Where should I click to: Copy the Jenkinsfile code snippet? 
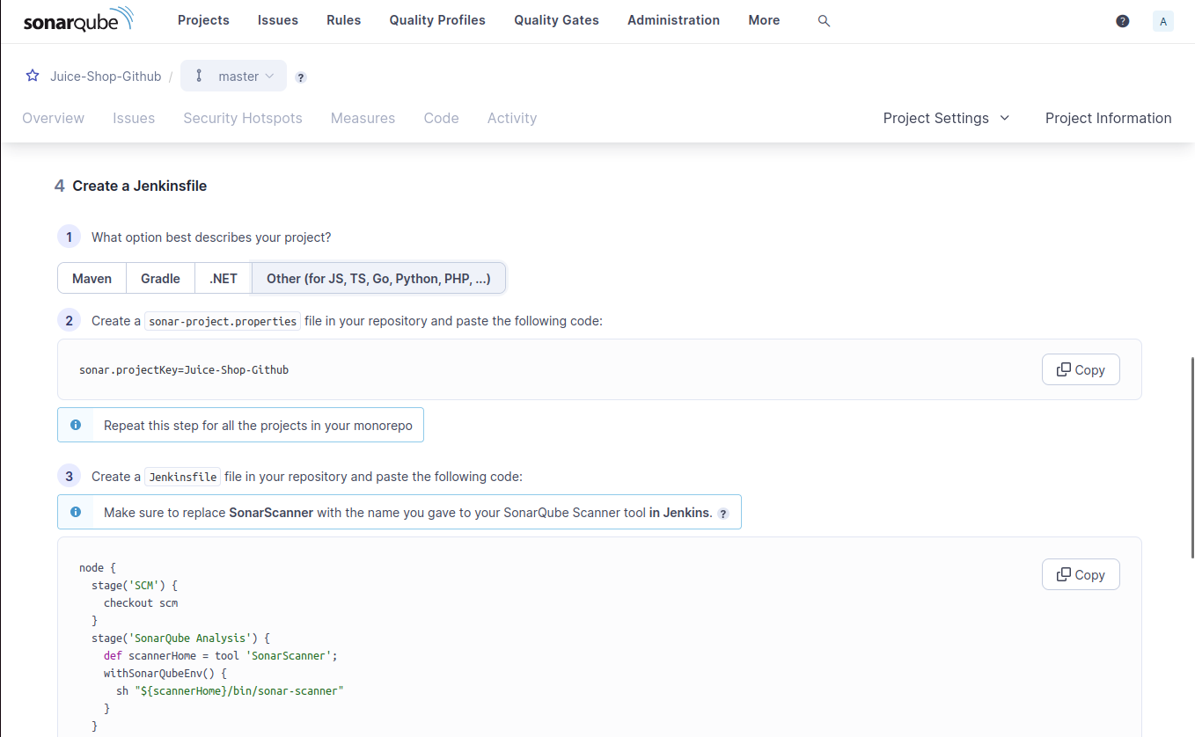coord(1081,574)
